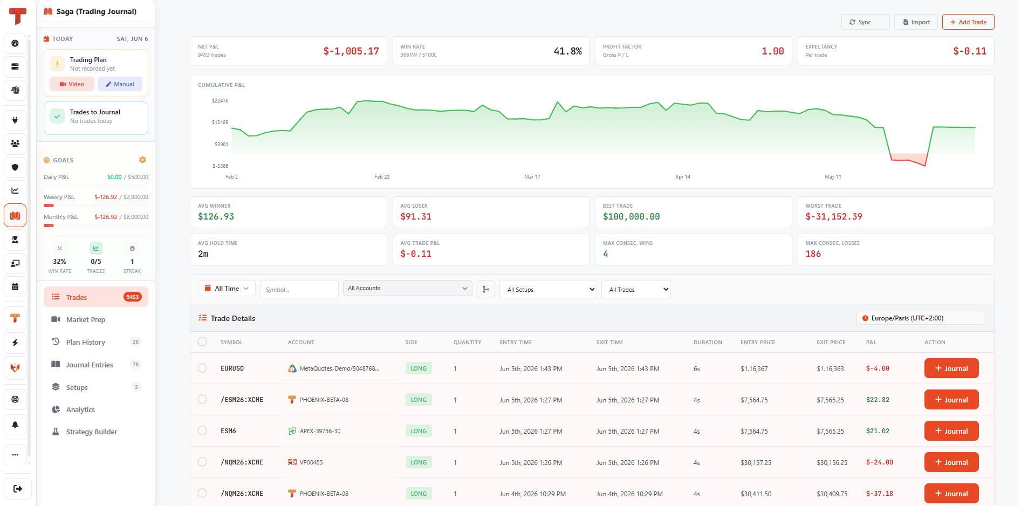
Task: Open the fox logo icon in sidebar
Action: (x=15, y=368)
